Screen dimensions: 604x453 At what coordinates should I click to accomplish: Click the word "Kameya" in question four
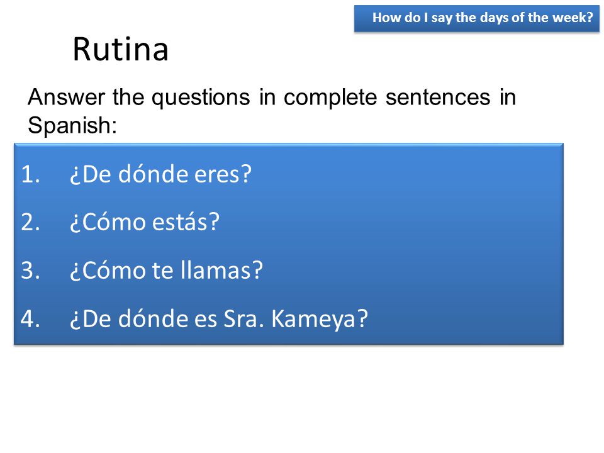[x=313, y=320]
